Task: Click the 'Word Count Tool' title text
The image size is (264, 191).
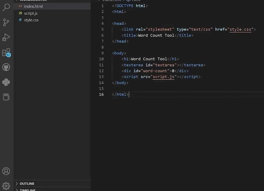Action: click(x=156, y=36)
